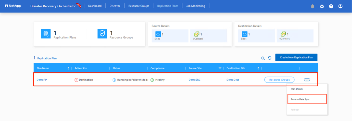Click the Replication Plans database icon
The height and width of the screenshot is (122, 353).
pos(46,34)
